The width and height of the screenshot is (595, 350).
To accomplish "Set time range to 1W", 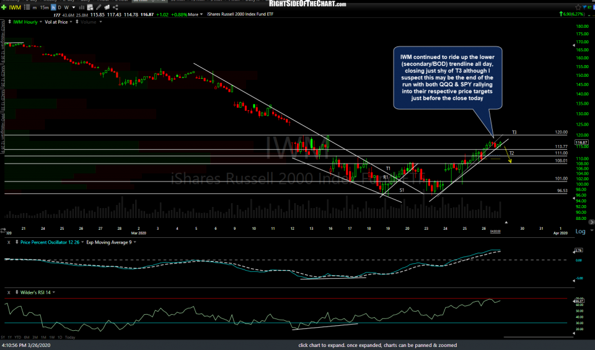I will [51, 338].
